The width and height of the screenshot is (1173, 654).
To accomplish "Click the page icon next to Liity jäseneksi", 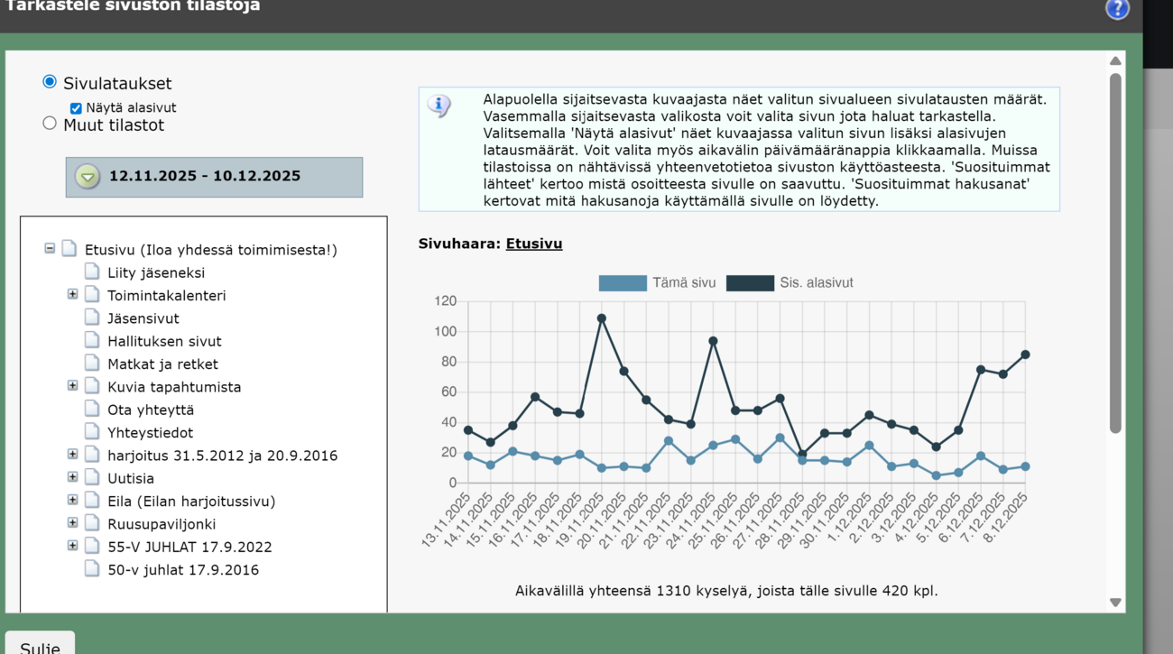I will (x=92, y=272).
